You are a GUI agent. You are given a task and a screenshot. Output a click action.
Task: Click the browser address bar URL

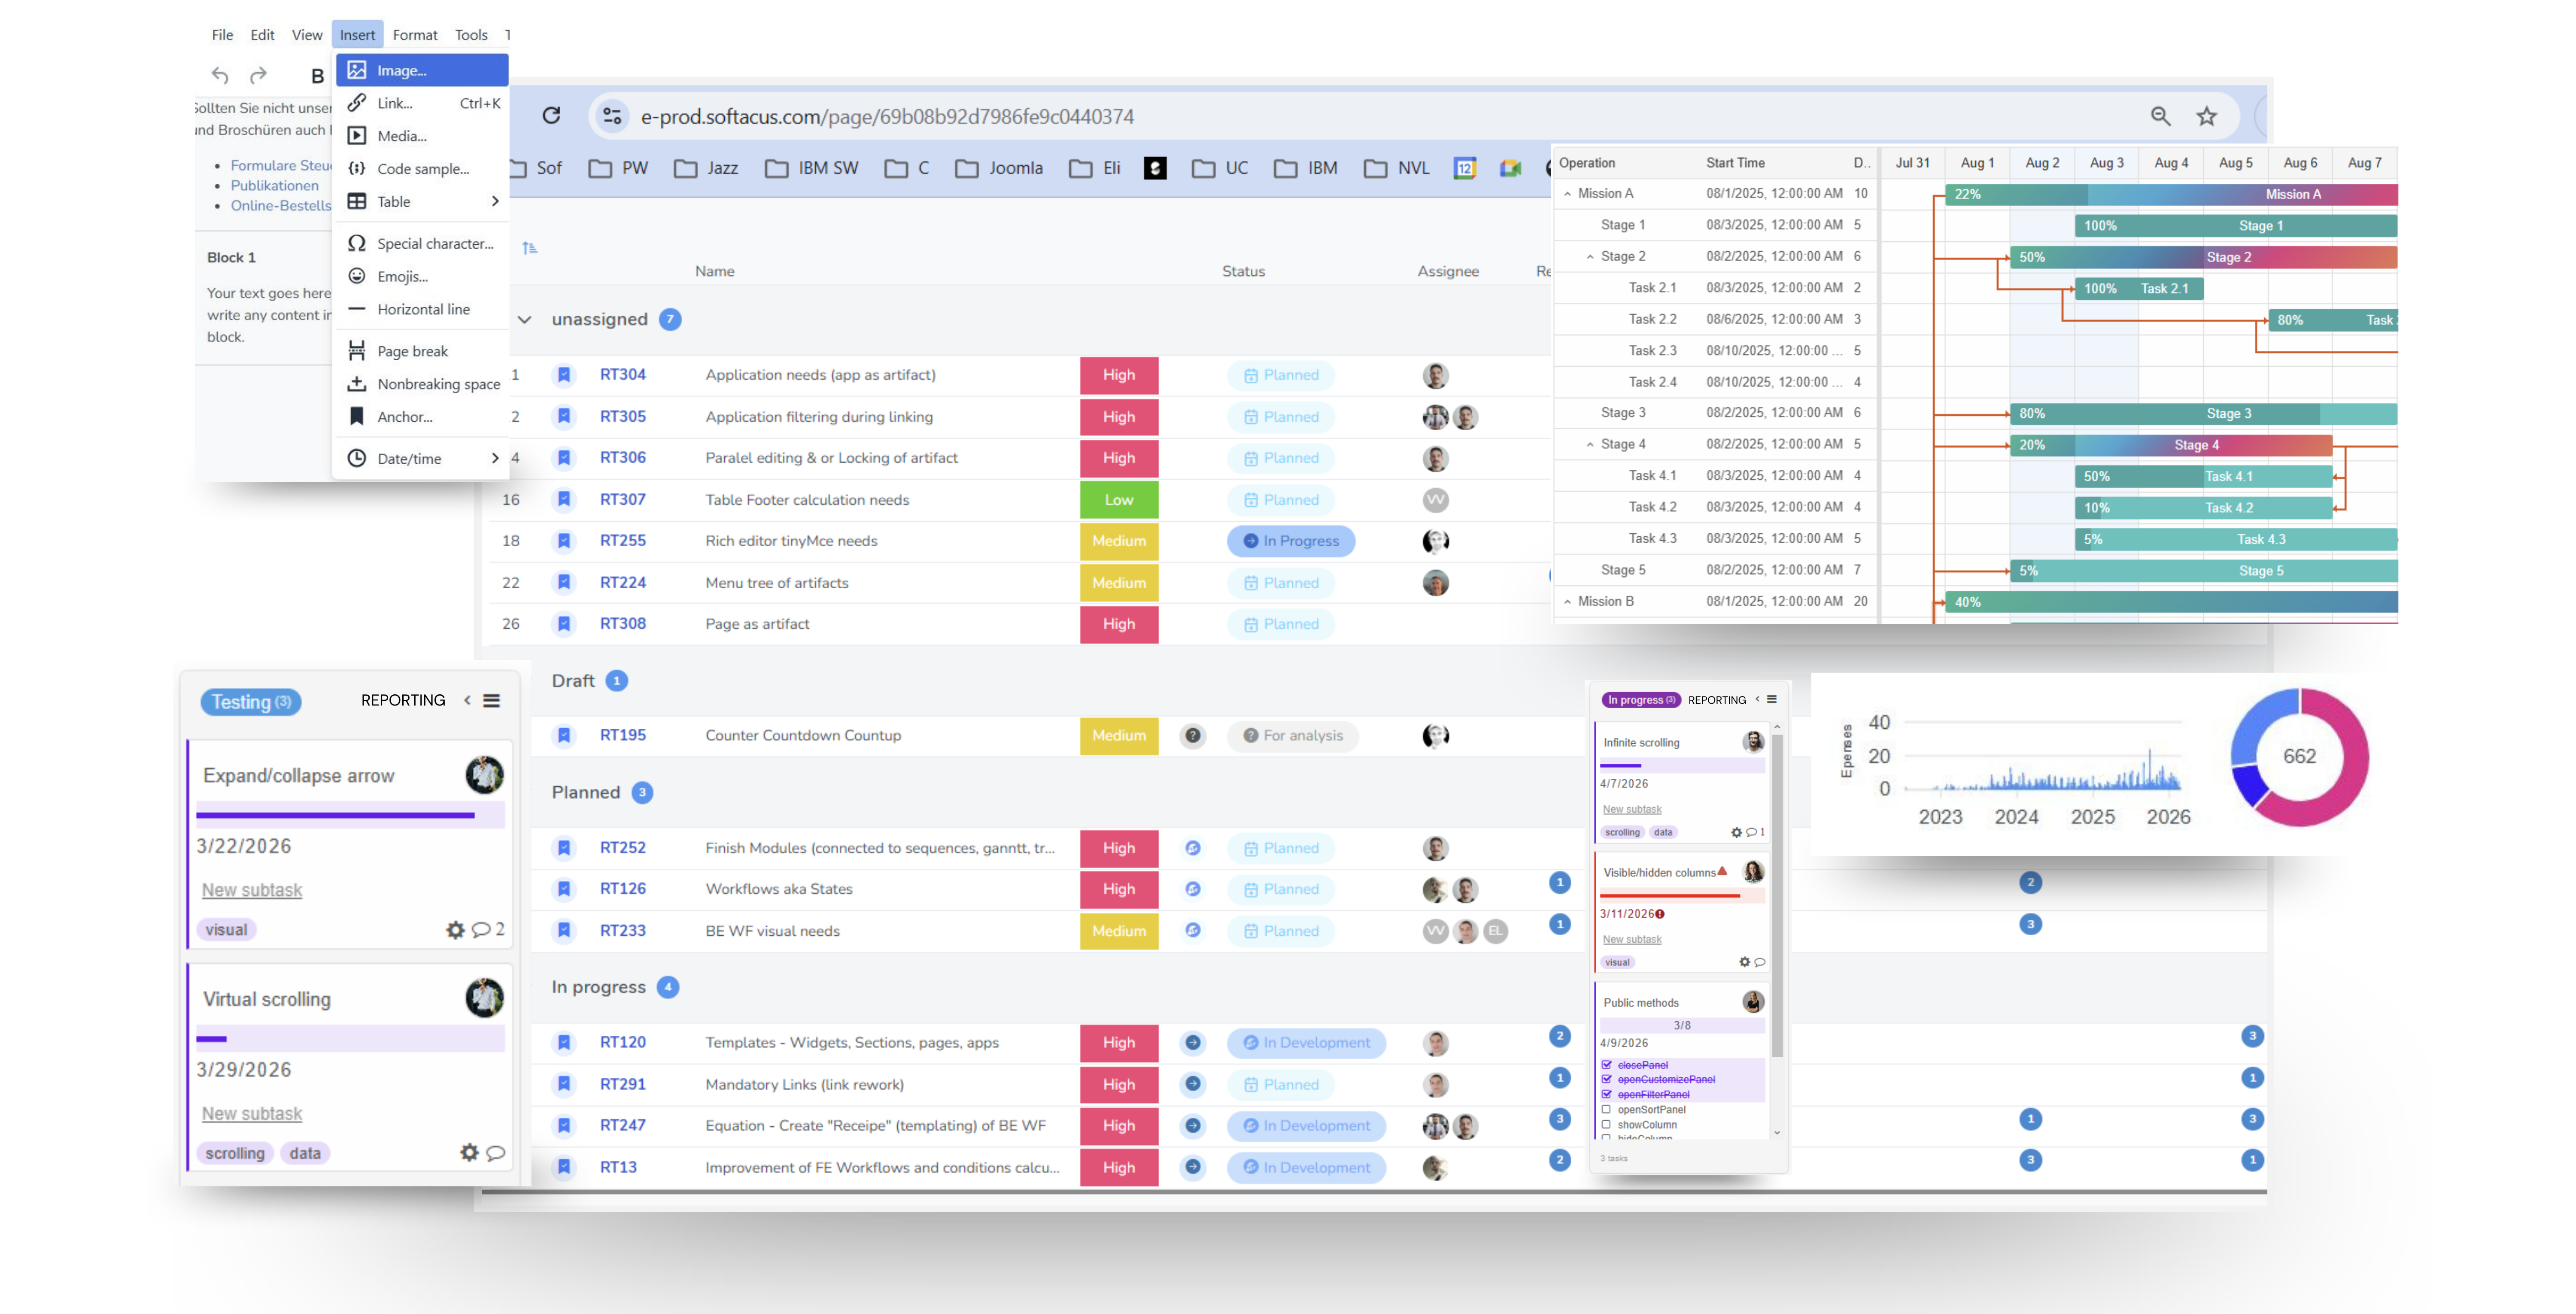tap(887, 116)
